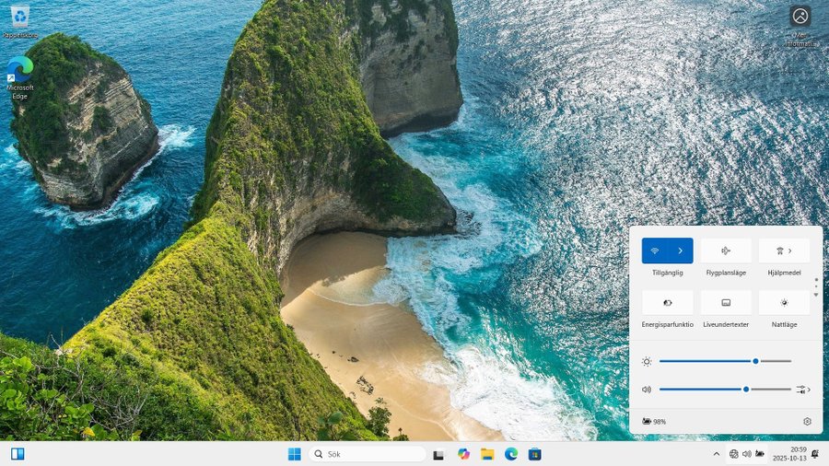The width and height of the screenshot is (829, 466).
Task: Toggle the Wi-Fi quick setting off
Action: (x=655, y=250)
